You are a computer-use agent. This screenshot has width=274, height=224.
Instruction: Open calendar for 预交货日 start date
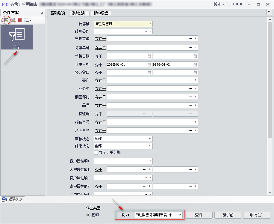(x=149, y=72)
